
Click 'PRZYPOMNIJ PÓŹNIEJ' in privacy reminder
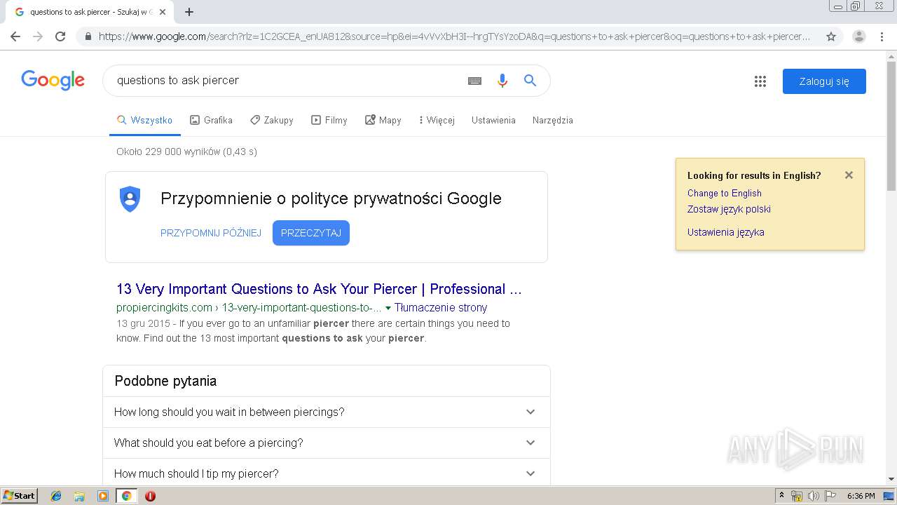coord(211,233)
